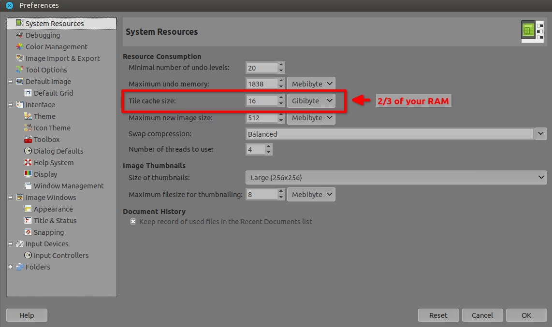Click the Input Controllers icon
Image resolution: width=552 pixels, height=327 pixels.
(x=28, y=255)
